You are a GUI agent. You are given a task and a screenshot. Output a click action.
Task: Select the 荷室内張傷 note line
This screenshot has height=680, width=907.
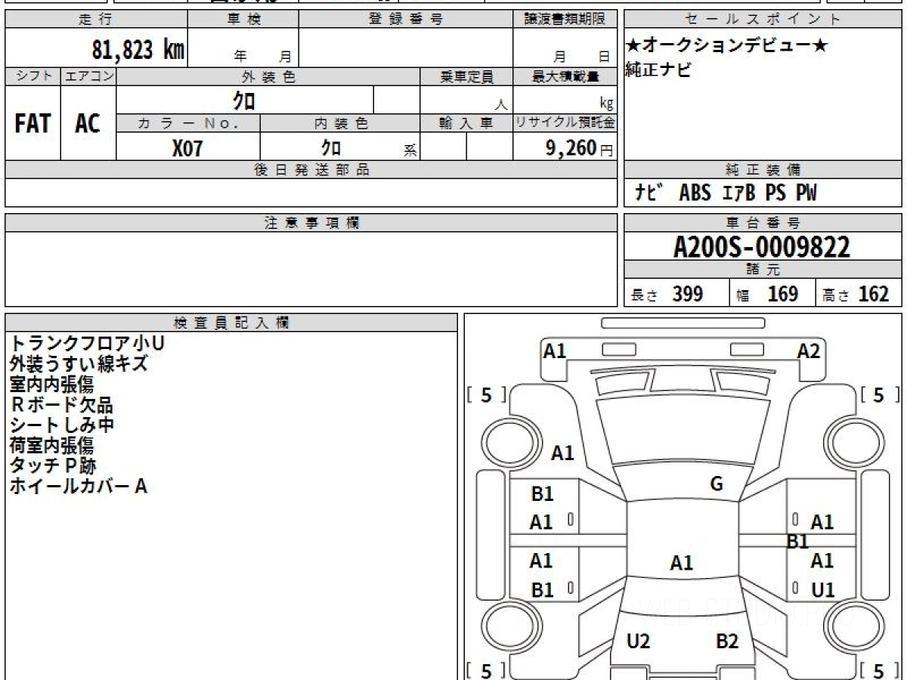(x=51, y=445)
